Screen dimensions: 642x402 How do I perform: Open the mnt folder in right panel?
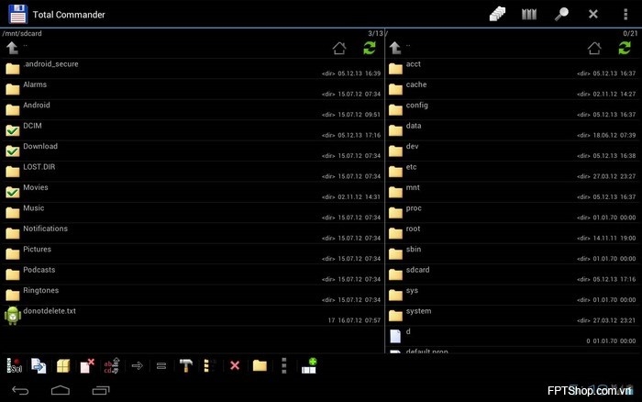coord(513,192)
